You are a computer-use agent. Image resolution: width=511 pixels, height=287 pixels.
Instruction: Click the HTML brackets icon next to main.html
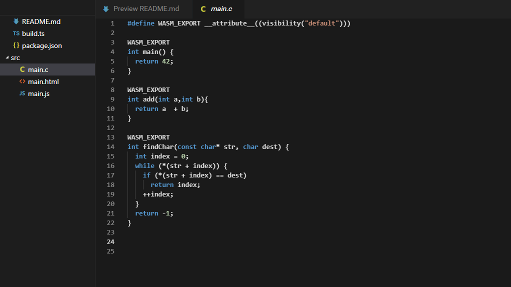point(22,81)
